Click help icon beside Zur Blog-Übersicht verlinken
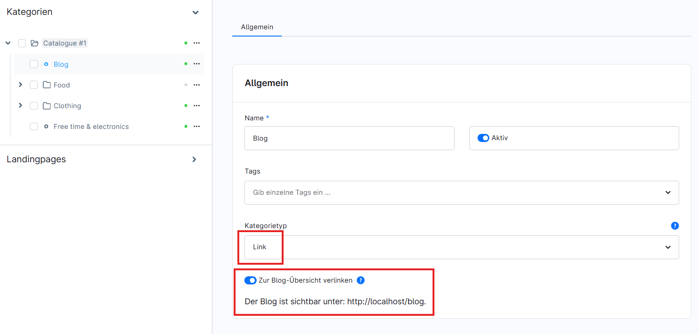Screen dimensions: 699x334 coord(360,280)
